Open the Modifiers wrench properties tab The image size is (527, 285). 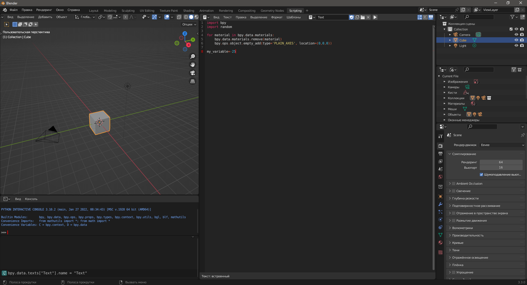pos(440,204)
